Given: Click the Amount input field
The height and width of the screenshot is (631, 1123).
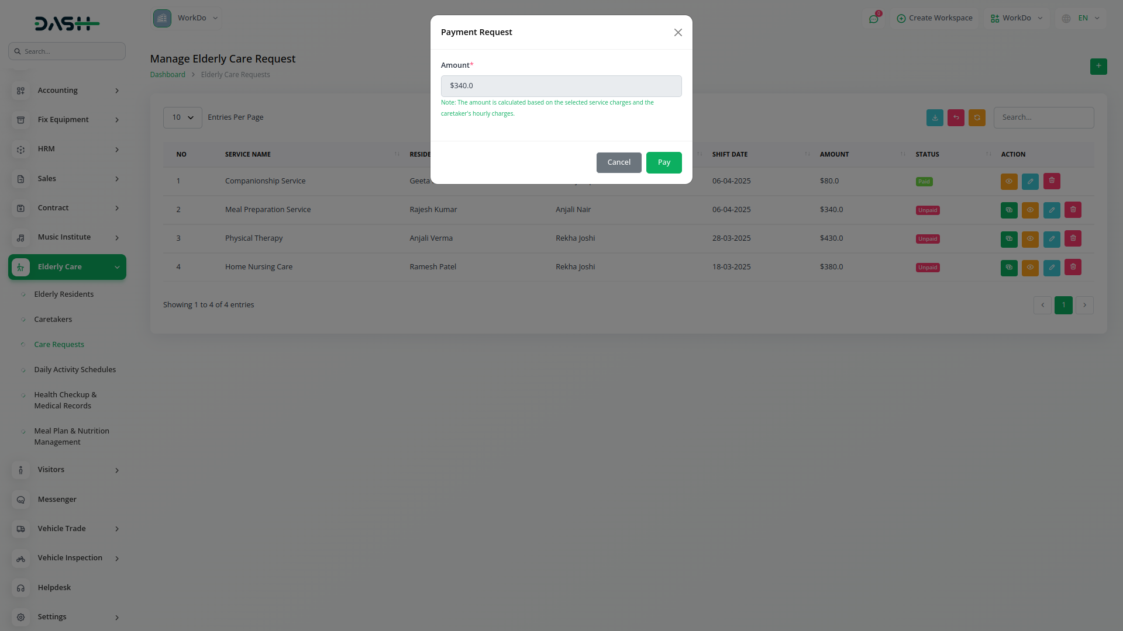Looking at the screenshot, I should point(560,86).
